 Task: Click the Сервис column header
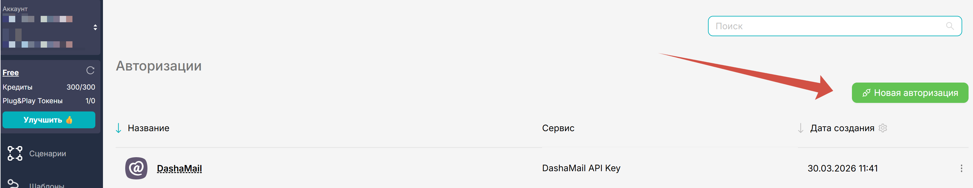[x=558, y=128]
